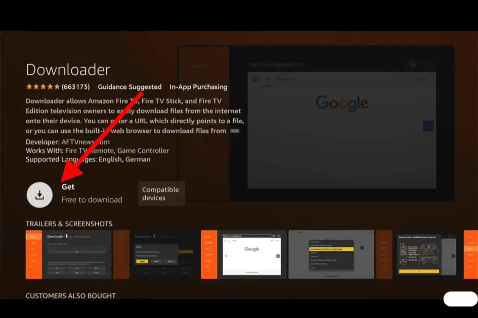Click the rating count (663173)
Image resolution: width=478 pixels, height=318 pixels.
[x=76, y=87]
